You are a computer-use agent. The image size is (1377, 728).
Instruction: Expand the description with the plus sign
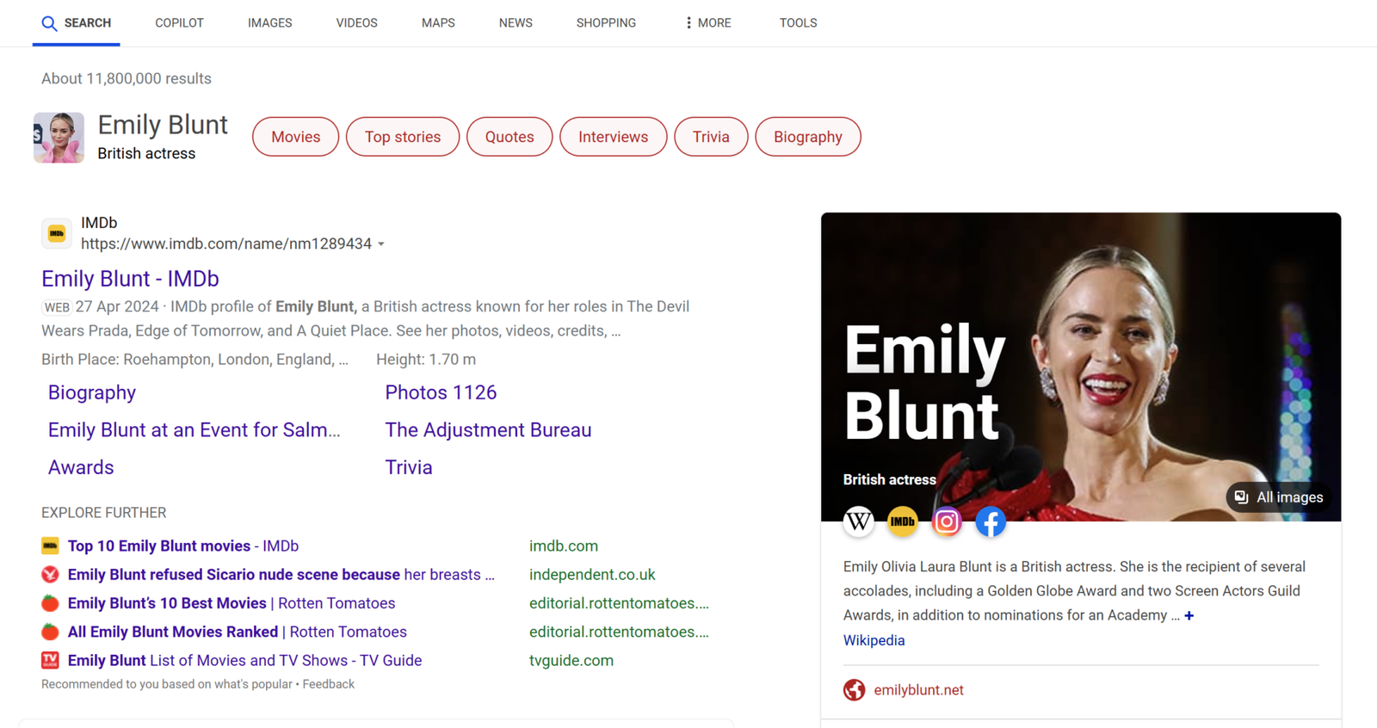(x=1189, y=615)
